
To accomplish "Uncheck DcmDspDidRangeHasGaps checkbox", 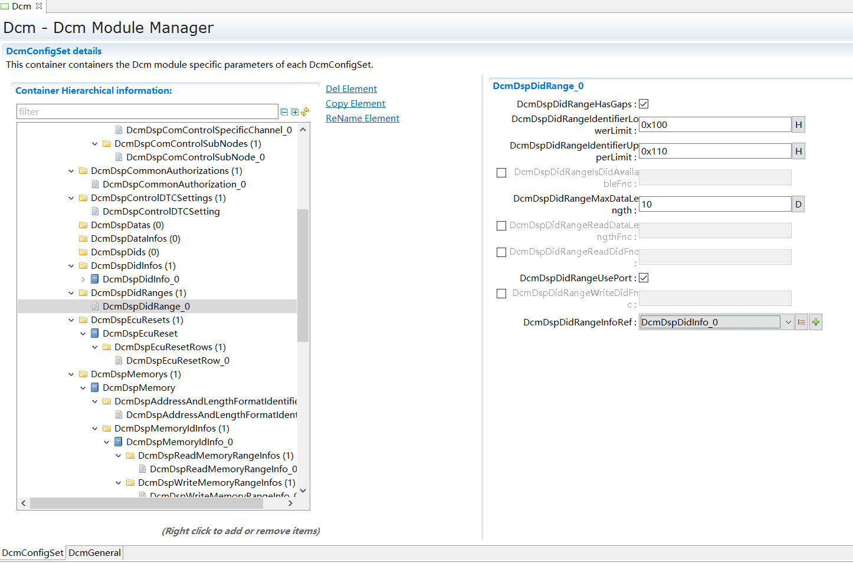I will pyautogui.click(x=644, y=104).
